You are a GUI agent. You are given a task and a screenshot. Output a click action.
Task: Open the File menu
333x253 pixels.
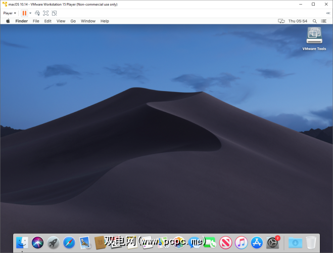36,21
